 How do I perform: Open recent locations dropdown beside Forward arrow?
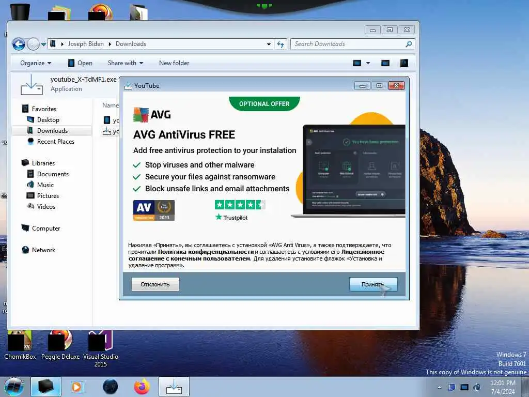[43, 44]
